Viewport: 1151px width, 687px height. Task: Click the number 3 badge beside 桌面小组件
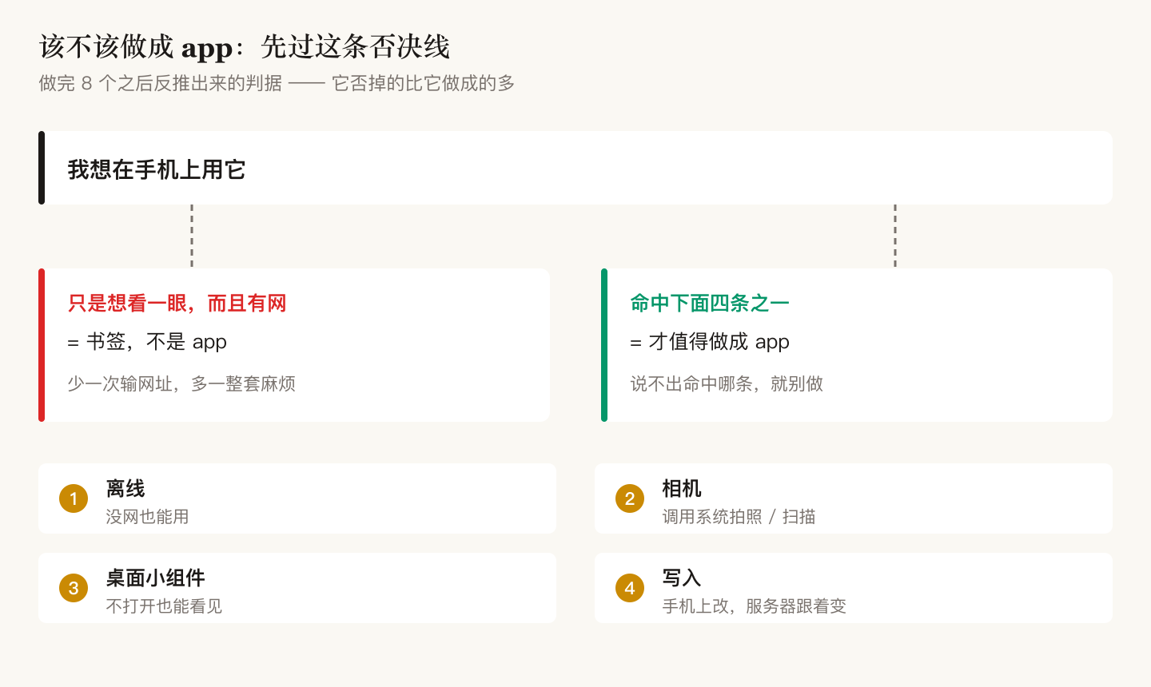click(x=74, y=588)
